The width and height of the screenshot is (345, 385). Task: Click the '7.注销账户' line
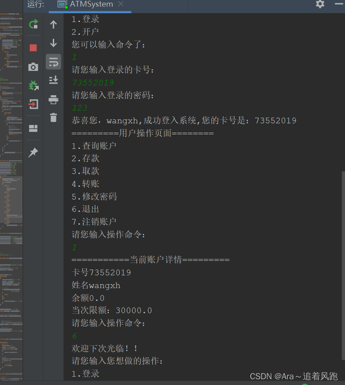point(94,222)
